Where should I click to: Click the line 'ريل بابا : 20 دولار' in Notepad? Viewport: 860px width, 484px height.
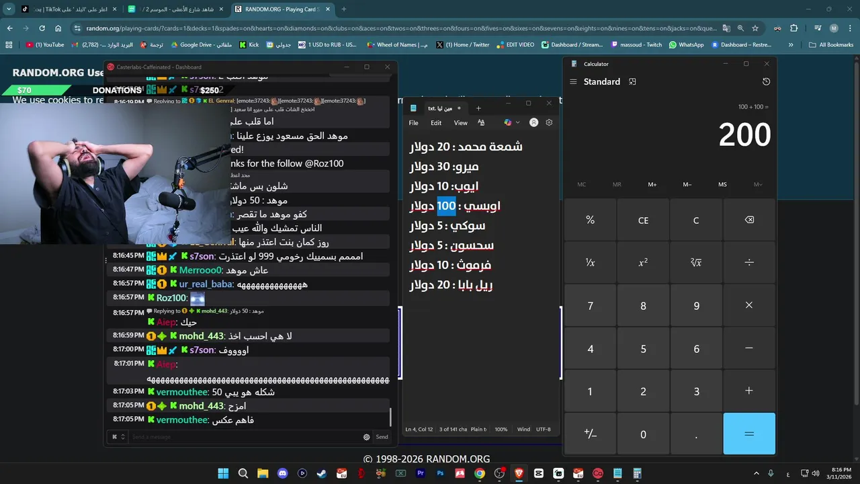click(451, 285)
